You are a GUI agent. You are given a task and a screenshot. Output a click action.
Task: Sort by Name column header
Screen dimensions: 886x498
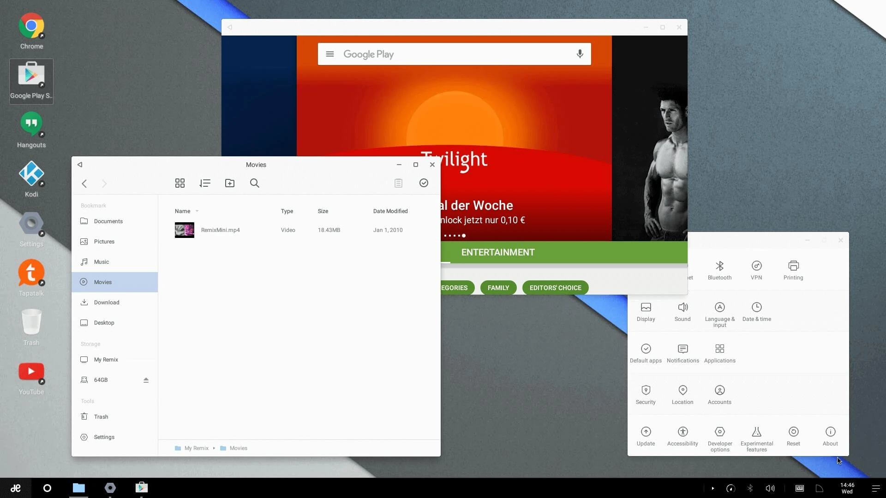coord(182,211)
